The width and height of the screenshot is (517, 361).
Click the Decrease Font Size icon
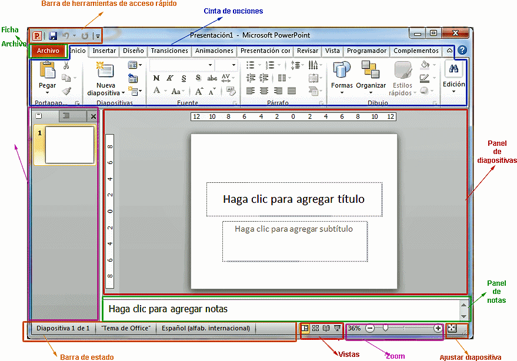(212, 91)
